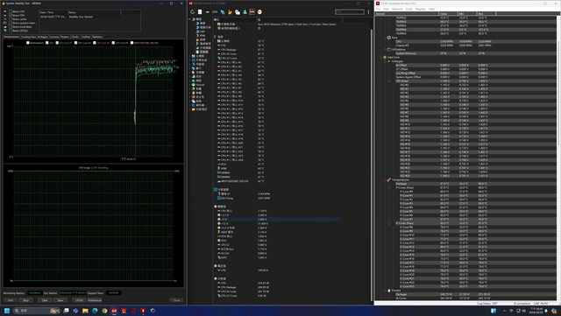The width and height of the screenshot is (561, 316).
Task: Click the refresh icon in AIDA64 toolbar
Action: click(x=193, y=11)
